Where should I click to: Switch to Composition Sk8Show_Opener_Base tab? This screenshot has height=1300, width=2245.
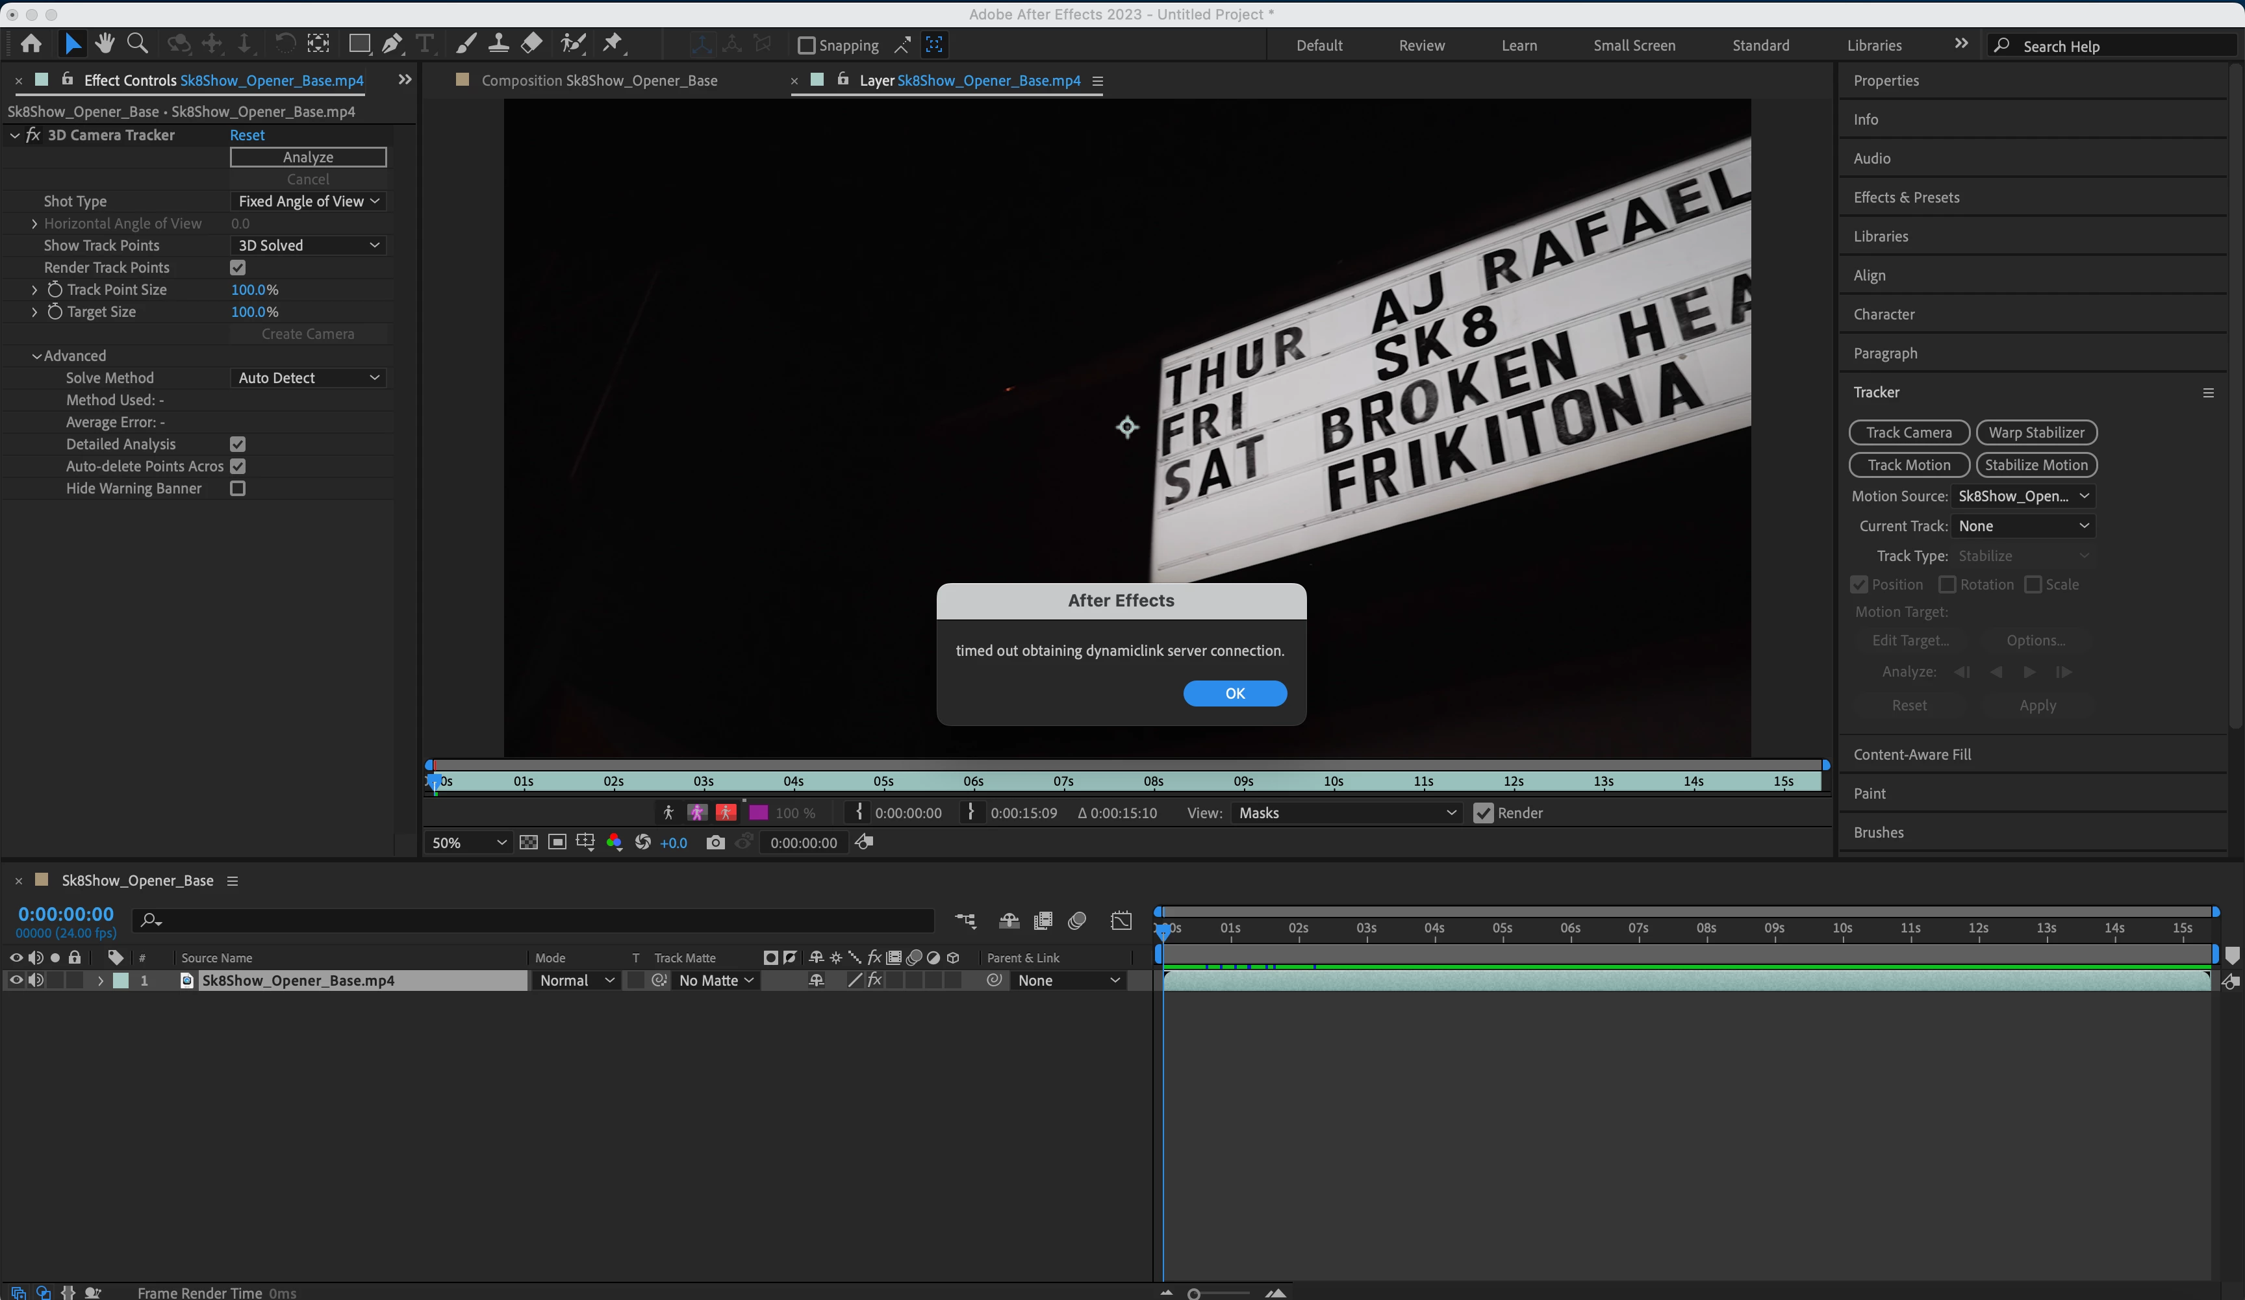pyautogui.click(x=599, y=80)
